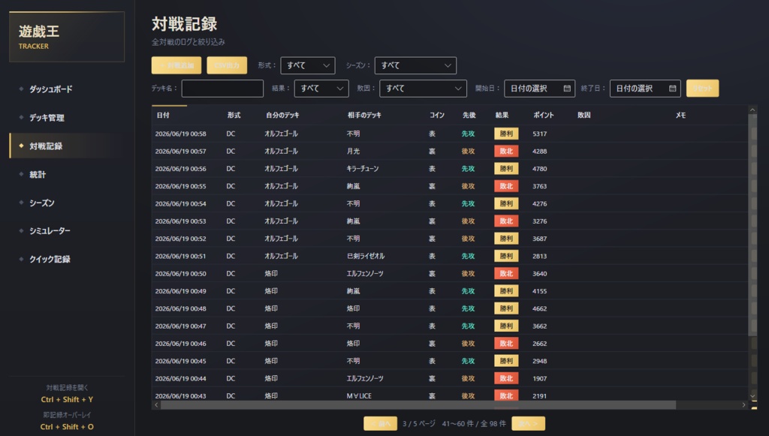Click the horizontal scrollbar left arrow
Viewport: 769px width, 436px height.
click(156, 404)
